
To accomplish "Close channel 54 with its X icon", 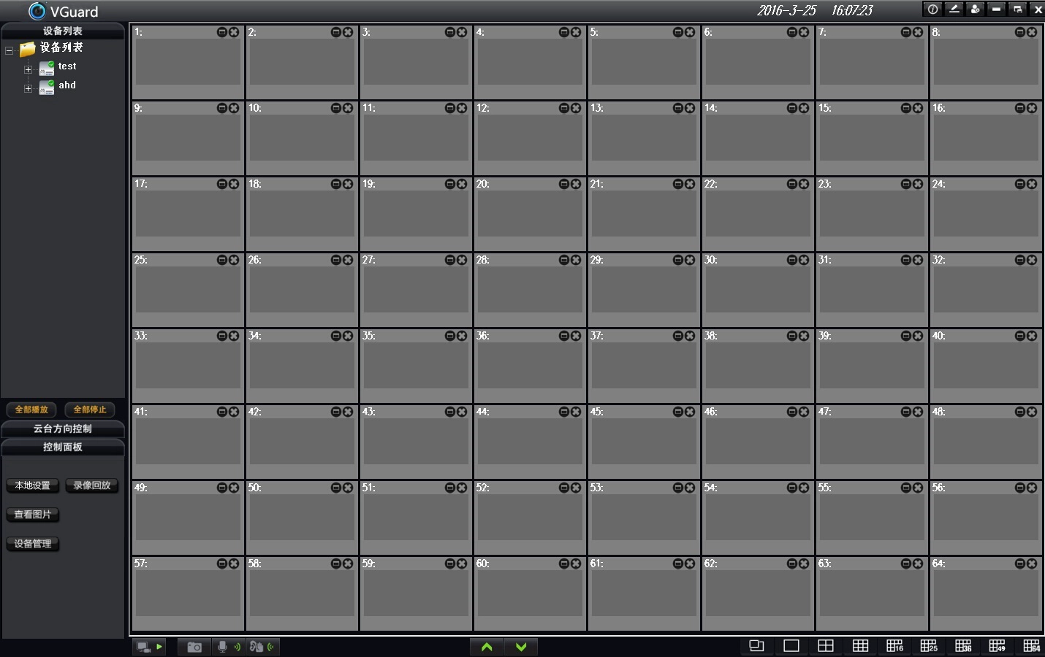I will pos(804,488).
